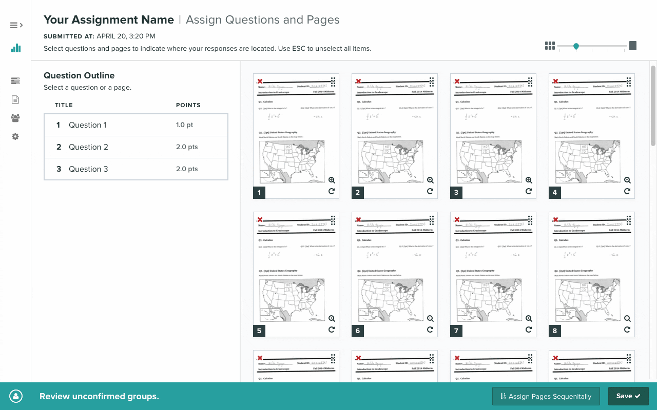Delete page 5 with the red X
Viewport: 657px width, 410px height.
(x=260, y=219)
